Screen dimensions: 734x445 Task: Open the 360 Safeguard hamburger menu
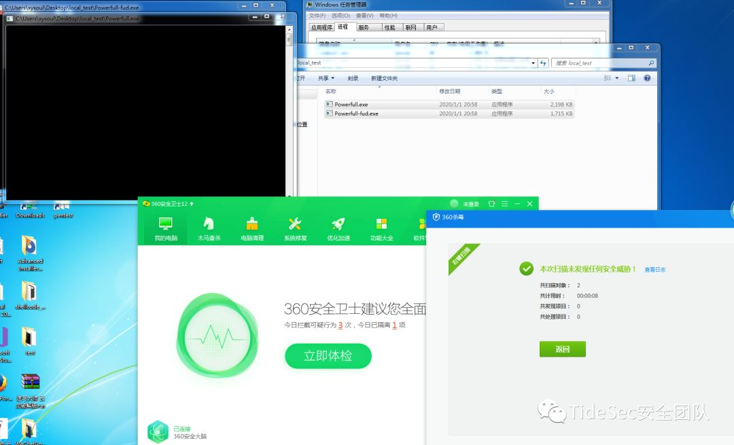coord(504,204)
